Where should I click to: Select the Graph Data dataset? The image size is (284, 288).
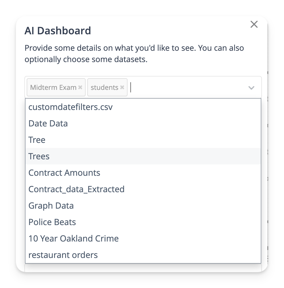click(x=51, y=206)
